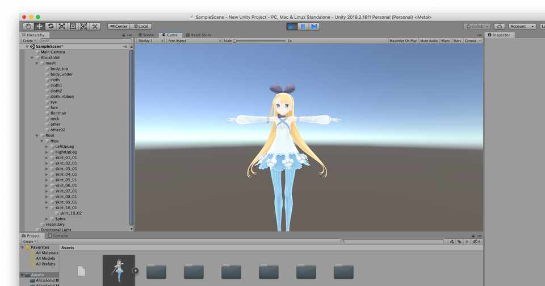545x286 pixels.
Task: Toggle the Stats overlay
Action: tap(457, 41)
